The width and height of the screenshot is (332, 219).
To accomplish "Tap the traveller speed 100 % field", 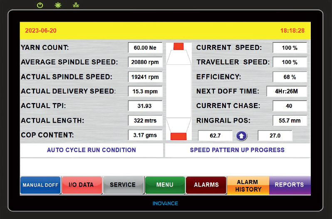I will point(290,62).
